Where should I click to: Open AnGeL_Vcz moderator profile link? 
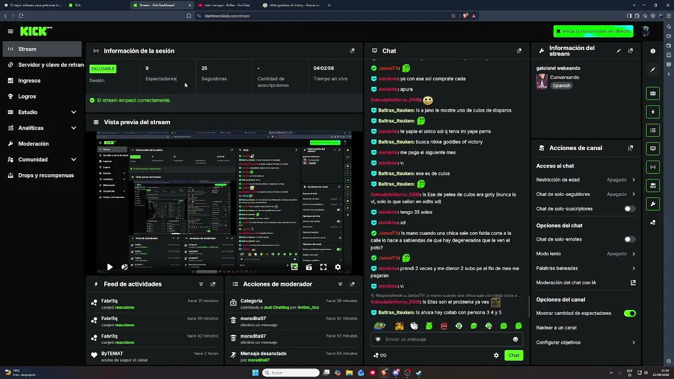(x=308, y=307)
